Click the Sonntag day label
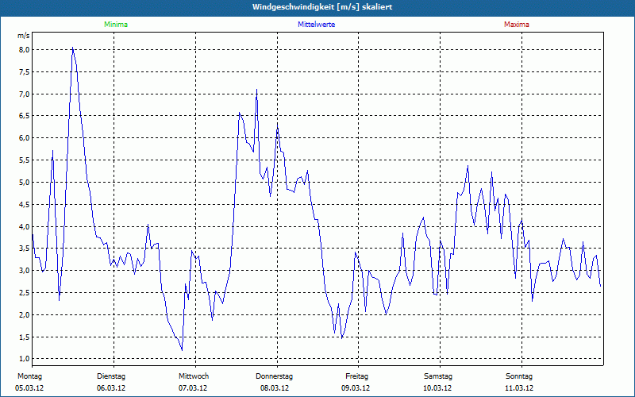635x397 pixels. click(519, 376)
